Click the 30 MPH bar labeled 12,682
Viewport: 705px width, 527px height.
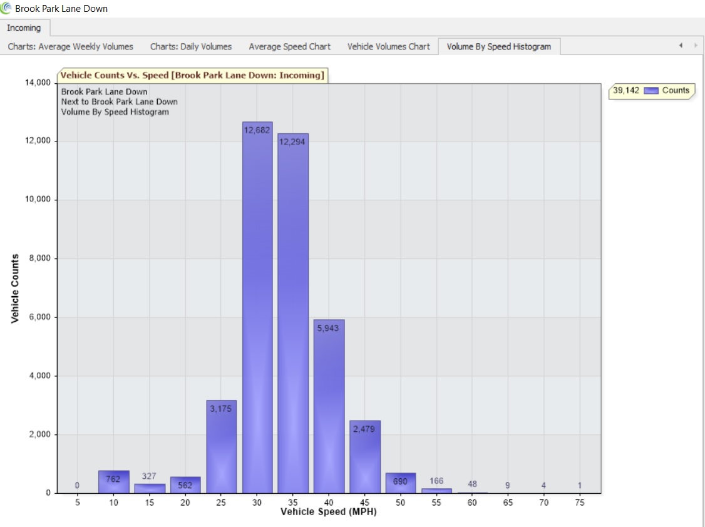click(x=257, y=307)
